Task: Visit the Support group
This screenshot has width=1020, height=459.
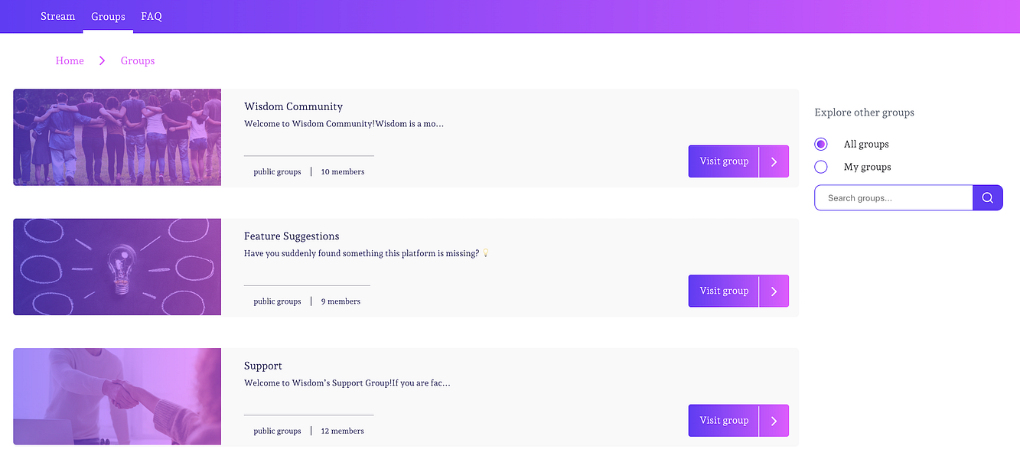Action: tap(724, 421)
